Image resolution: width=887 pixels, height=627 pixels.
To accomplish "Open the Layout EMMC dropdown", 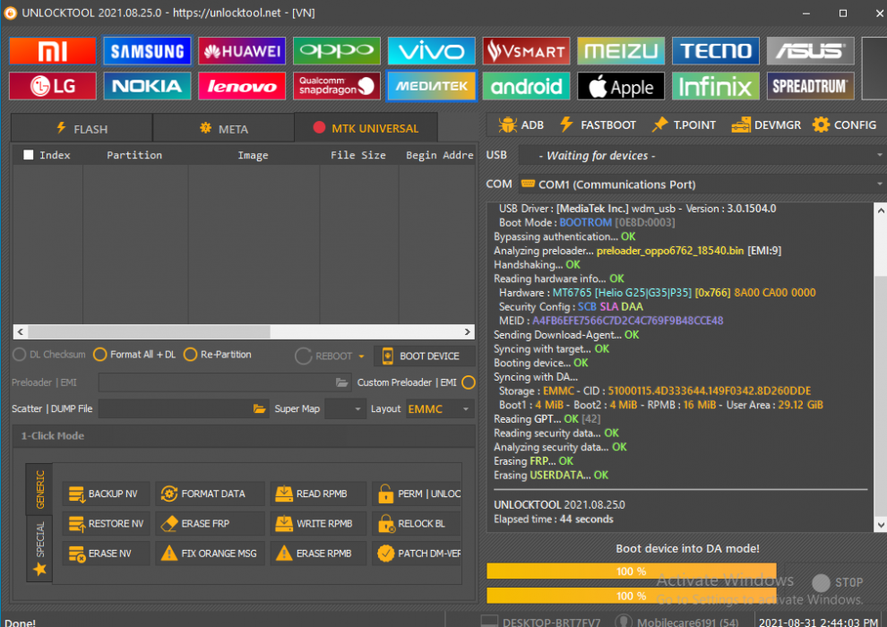I will (439, 408).
